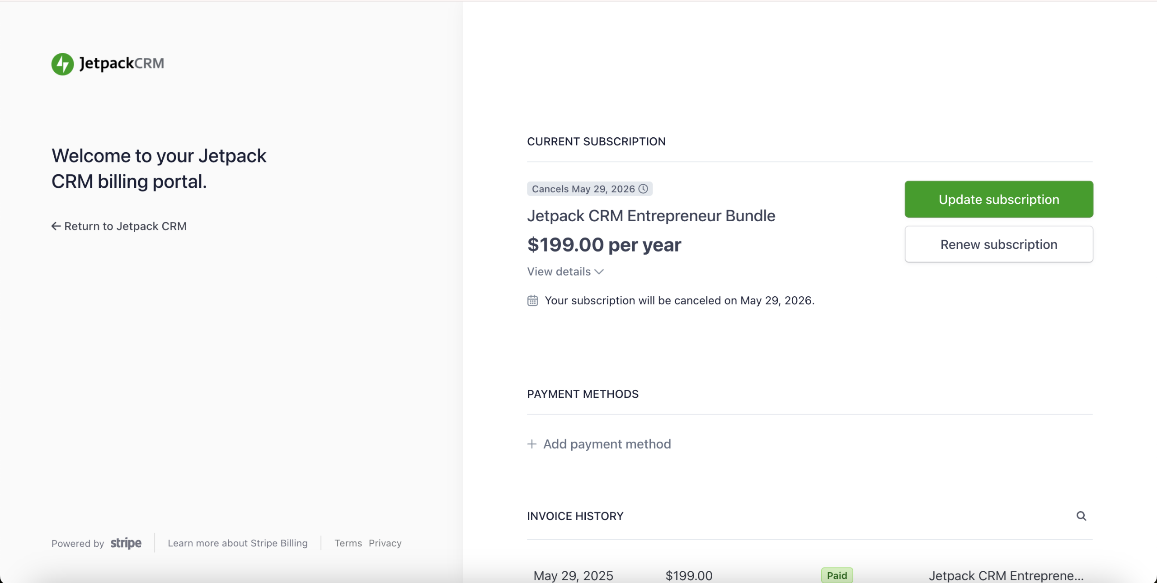The height and width of the screenshot is (583, 1157).
Task: Click the plus icon to add payment method
Action: tap(531, 444)
